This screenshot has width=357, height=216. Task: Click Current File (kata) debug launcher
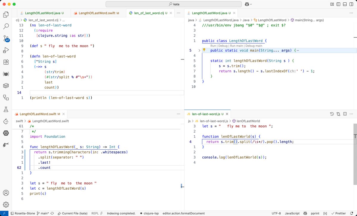pos(72,213)
